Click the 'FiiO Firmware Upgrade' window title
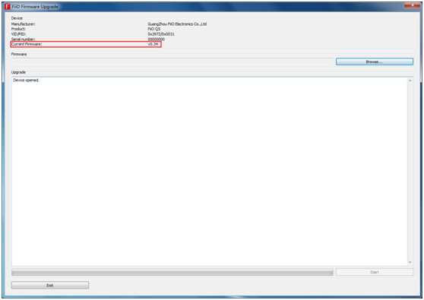The width and height of the screenshot is (424, 300). [35, 7]
